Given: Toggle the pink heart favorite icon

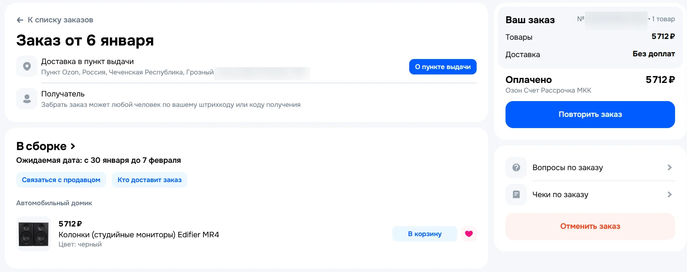Looking at the screenshot, I should click(x=469, y=234).
